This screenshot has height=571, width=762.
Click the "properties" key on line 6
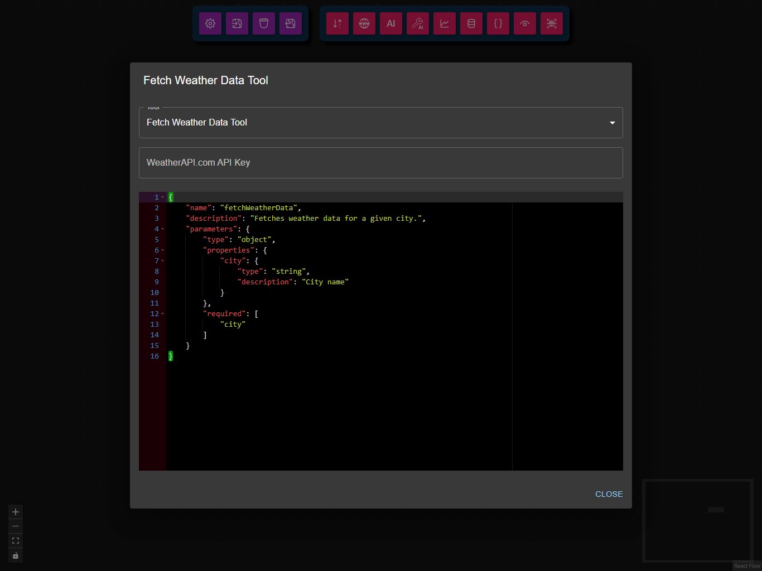click(x=229, y=250)
